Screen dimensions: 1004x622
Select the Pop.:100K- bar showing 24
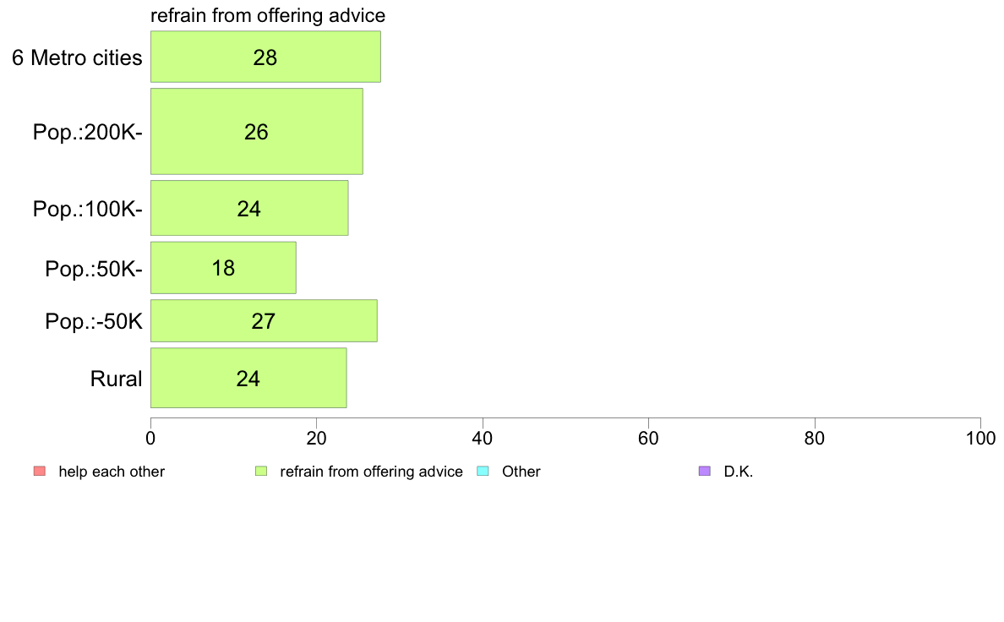[x=249, y=208]
